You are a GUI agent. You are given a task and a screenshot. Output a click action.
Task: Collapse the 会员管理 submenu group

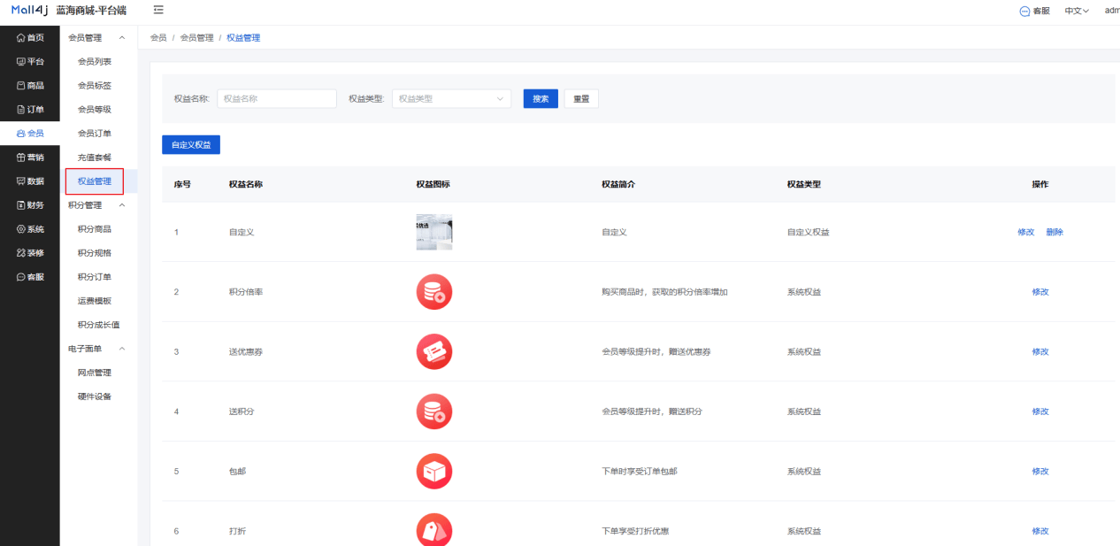click(x=122, y=37)
